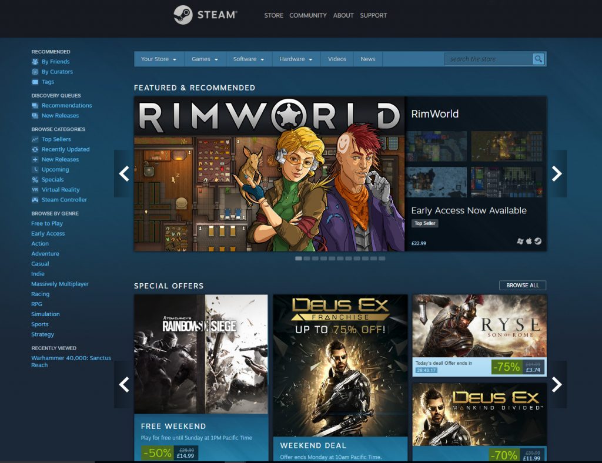Click the £22.99 RimWorld price
This screenshot has height=463, width=602.
coord(419,243)
